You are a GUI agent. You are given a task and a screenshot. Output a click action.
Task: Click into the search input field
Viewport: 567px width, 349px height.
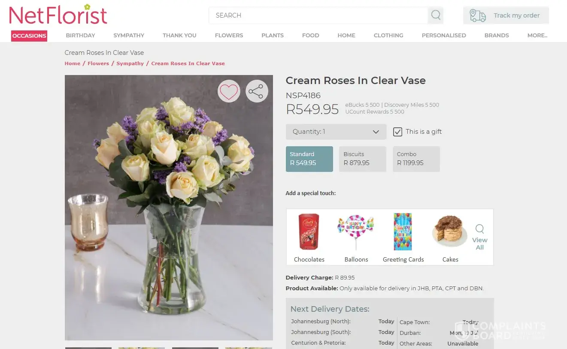[x=318, y=15]
